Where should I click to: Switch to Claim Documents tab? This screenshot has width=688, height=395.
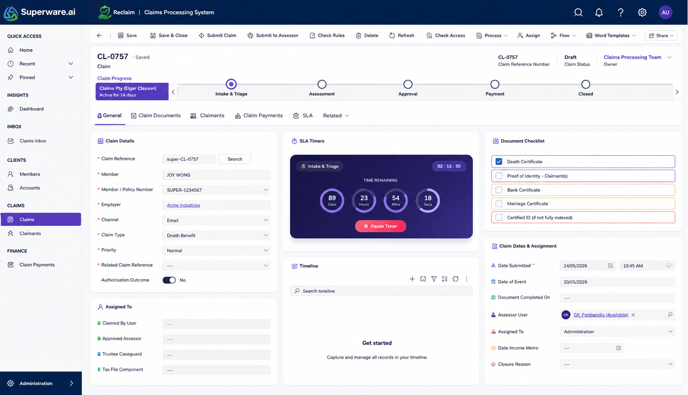(x=156, y=115)
